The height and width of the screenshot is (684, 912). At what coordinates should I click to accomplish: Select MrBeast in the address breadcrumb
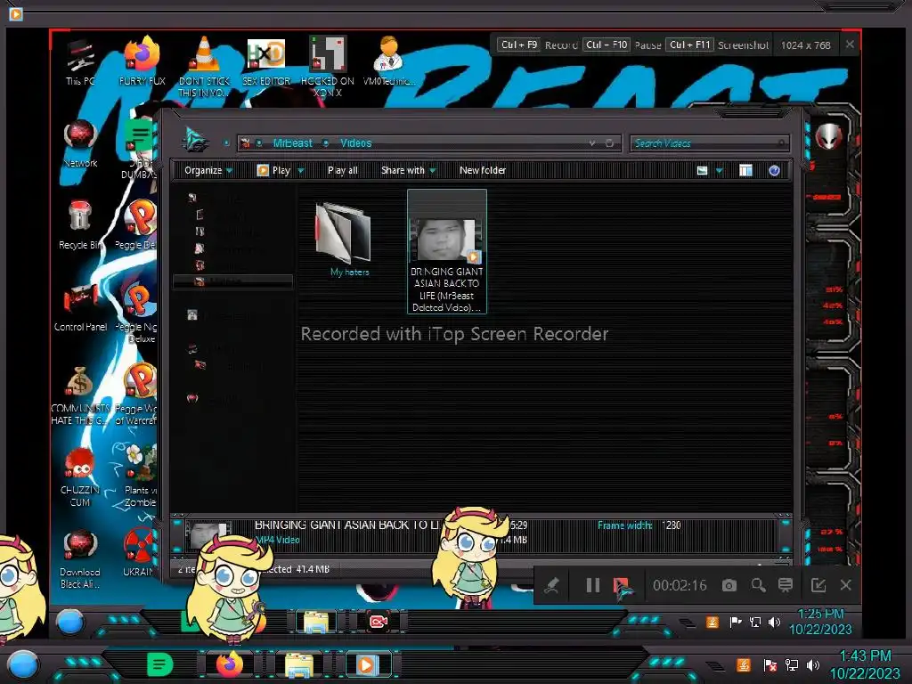tap(292, 143)
